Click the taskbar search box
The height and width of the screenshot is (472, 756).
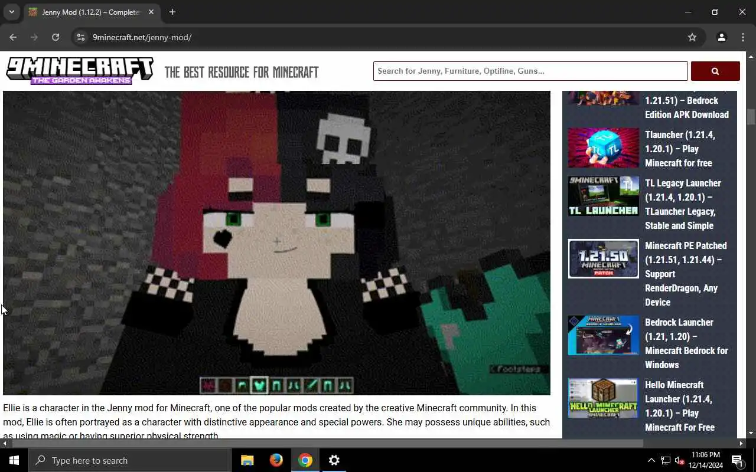tap(129, 460)
